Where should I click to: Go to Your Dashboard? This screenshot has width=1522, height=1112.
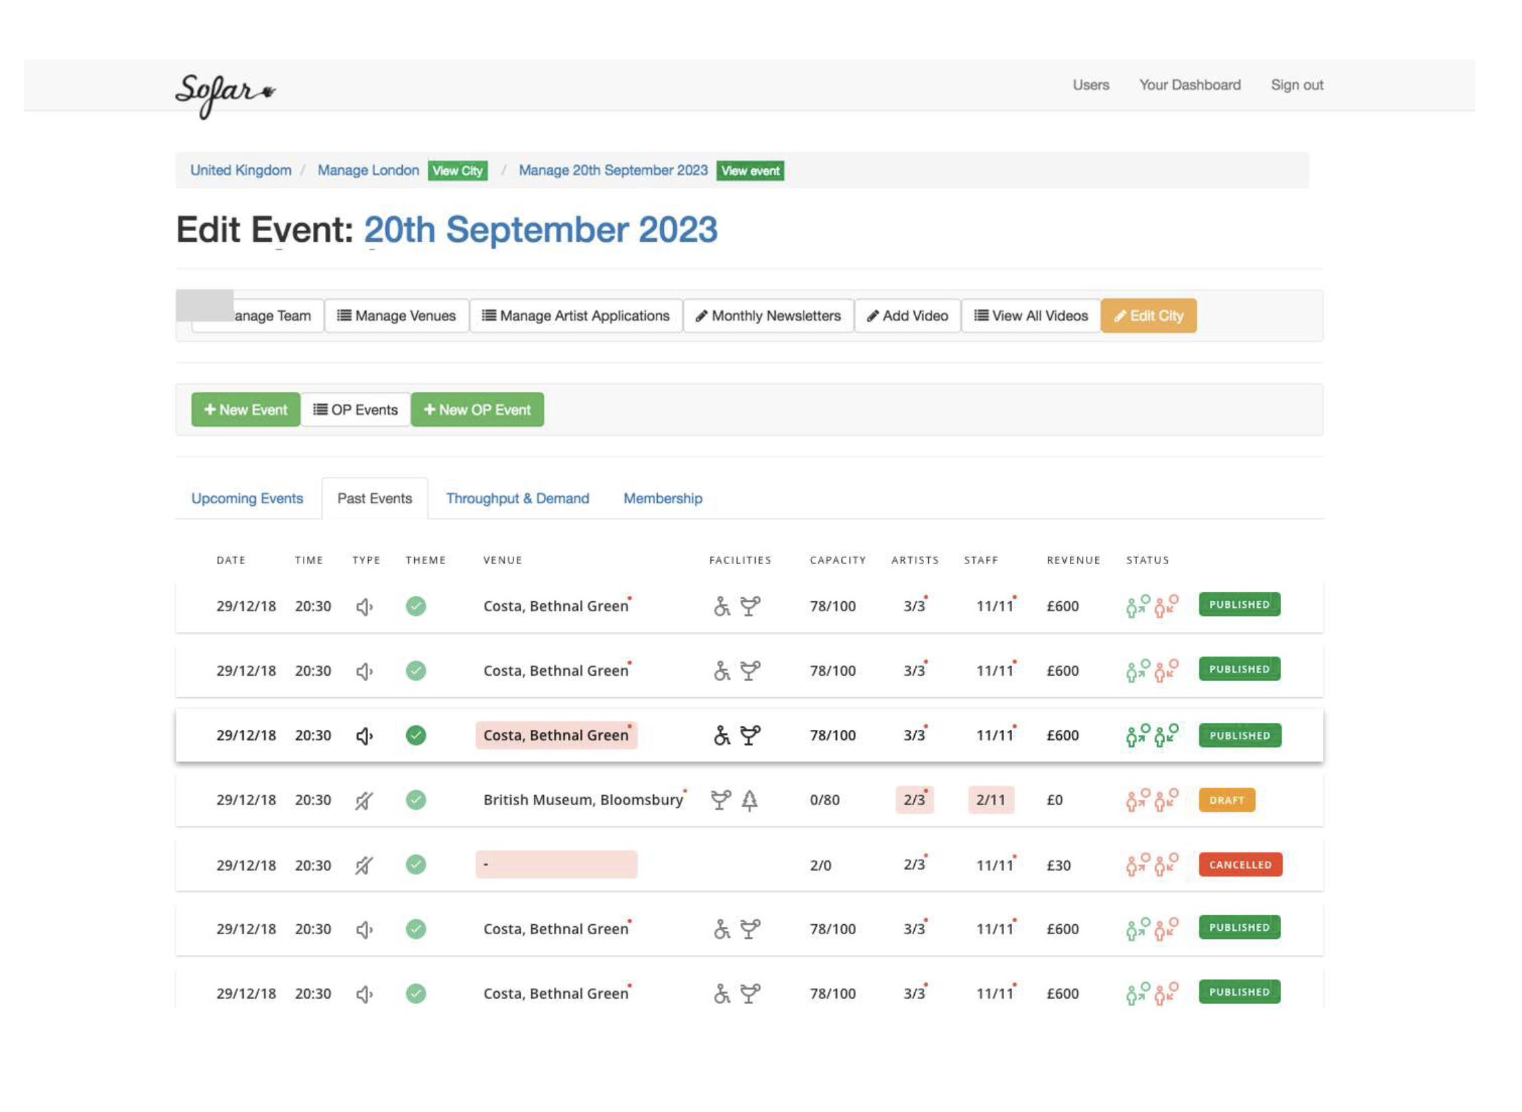tap(1190, 85)
